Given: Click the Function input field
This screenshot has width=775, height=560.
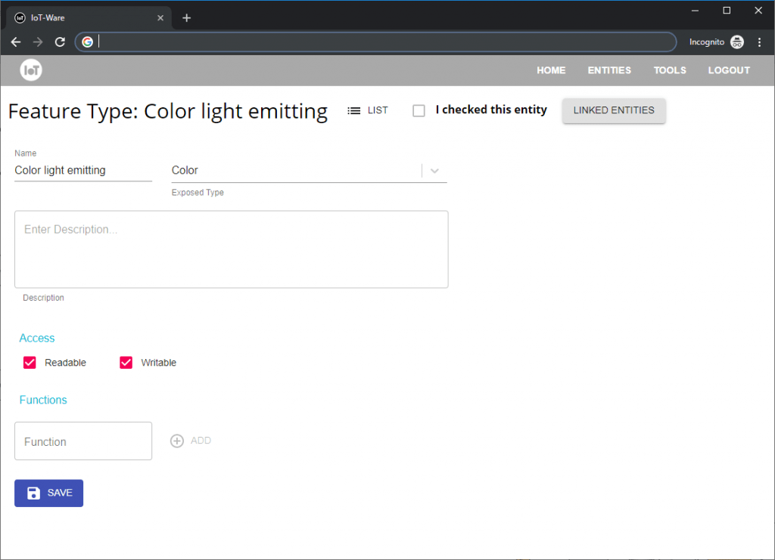Looking at the screenshot, I should pos(83,441).
